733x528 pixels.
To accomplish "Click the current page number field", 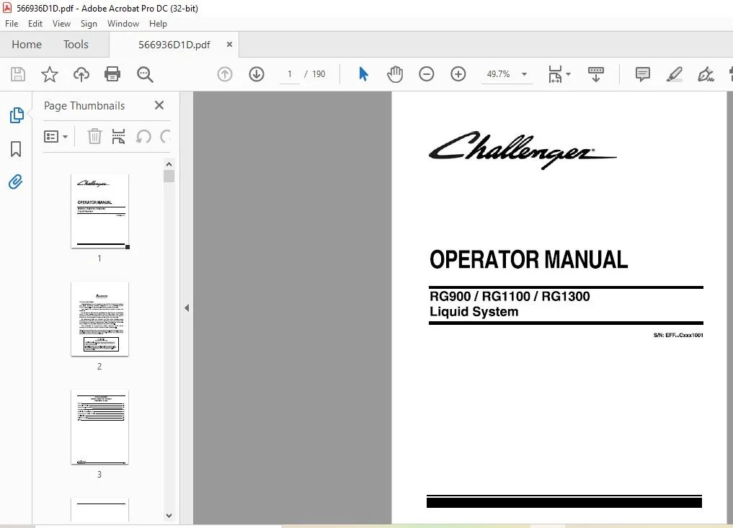I will point(289,74).
